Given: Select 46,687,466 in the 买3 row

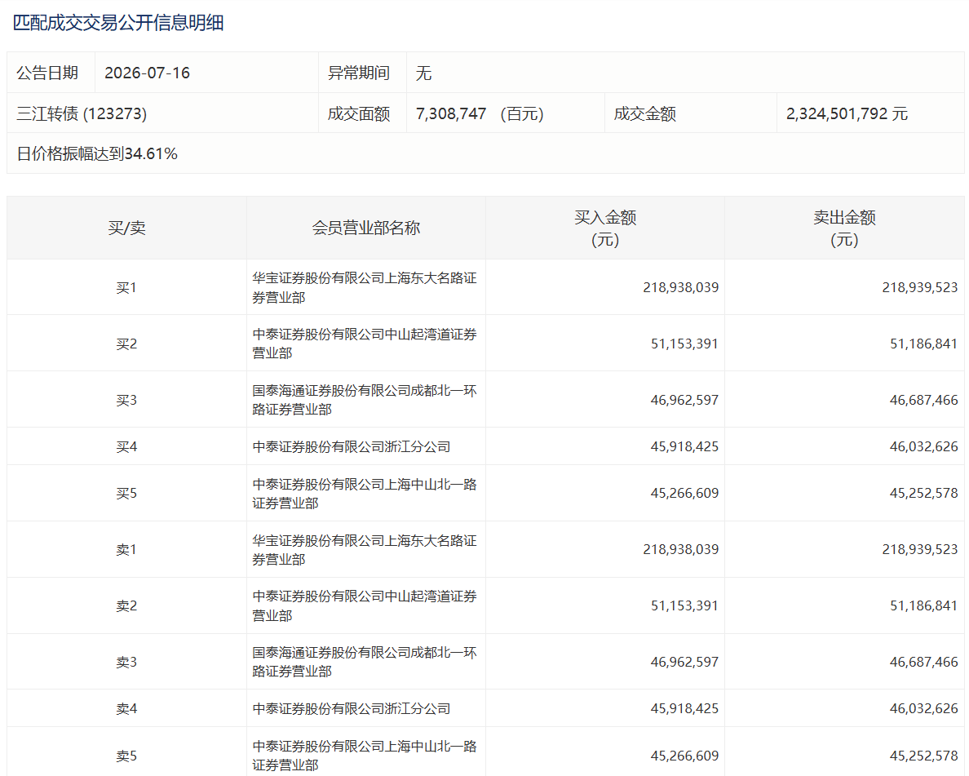Looking at the screenshot, I should coord(923,400).
